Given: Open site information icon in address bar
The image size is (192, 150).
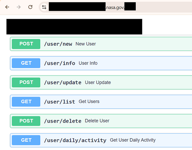Looking at the screenshot, I should [44, 7].
